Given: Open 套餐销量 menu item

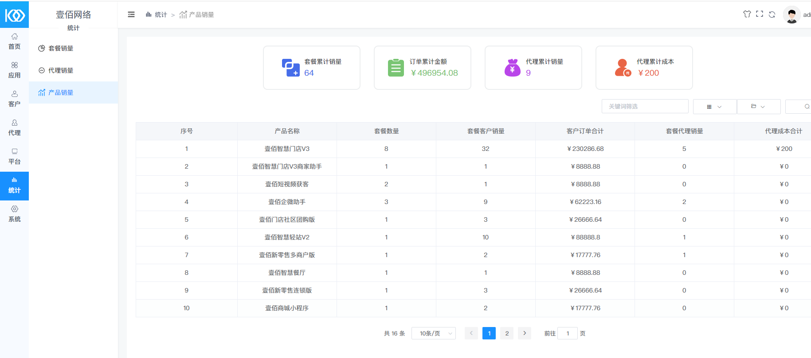Looking at the screenshot, I should 74,48.
